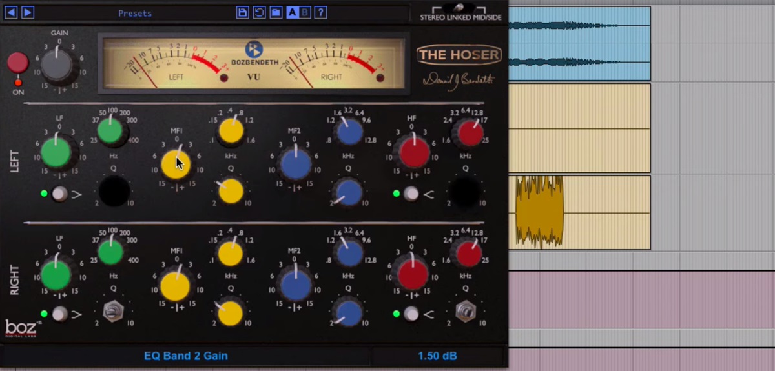Select the blue audio clip in DAW timeline
Image resolution: width=775 pixels, height=371 pixels.
(x=579, y=43)
